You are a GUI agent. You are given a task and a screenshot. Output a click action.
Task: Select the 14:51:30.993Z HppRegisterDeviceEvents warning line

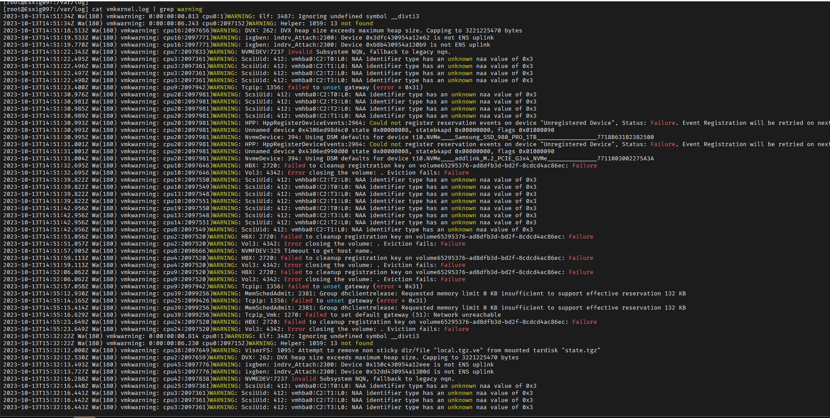pyautogui.click(x=417, y=123)
